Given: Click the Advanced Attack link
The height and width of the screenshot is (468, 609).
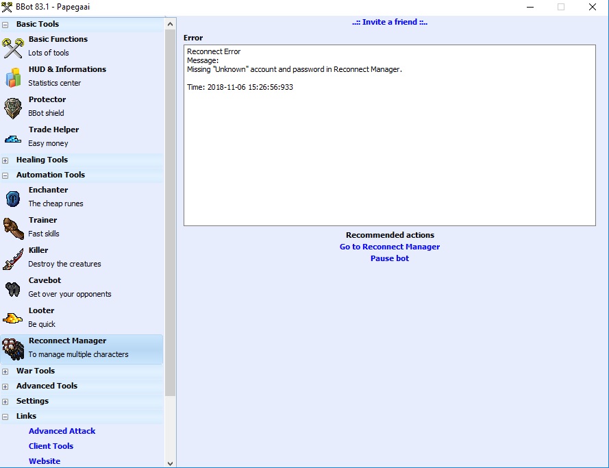Looking at the screenshot, I should tap(62, 431).
